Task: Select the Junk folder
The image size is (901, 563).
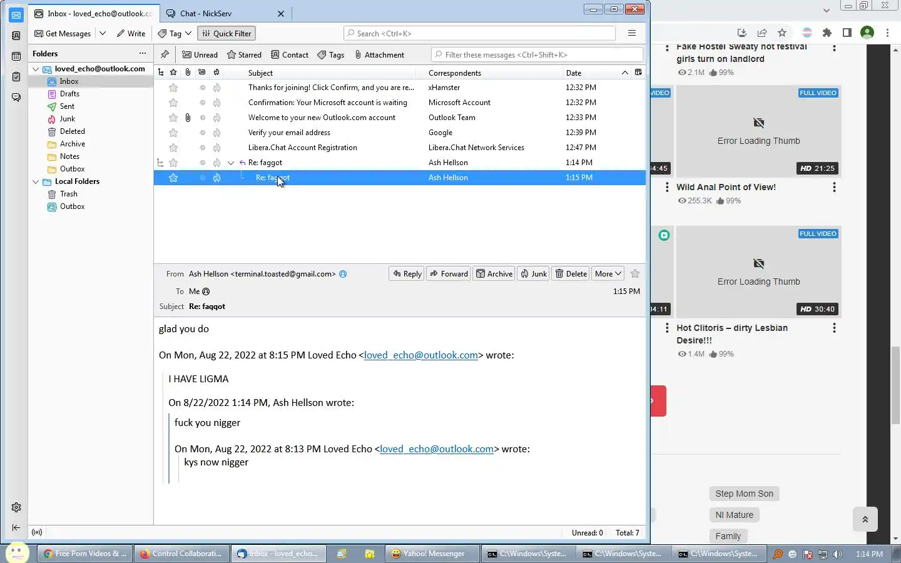Action: pyautogui.click(x=68, y=119)
